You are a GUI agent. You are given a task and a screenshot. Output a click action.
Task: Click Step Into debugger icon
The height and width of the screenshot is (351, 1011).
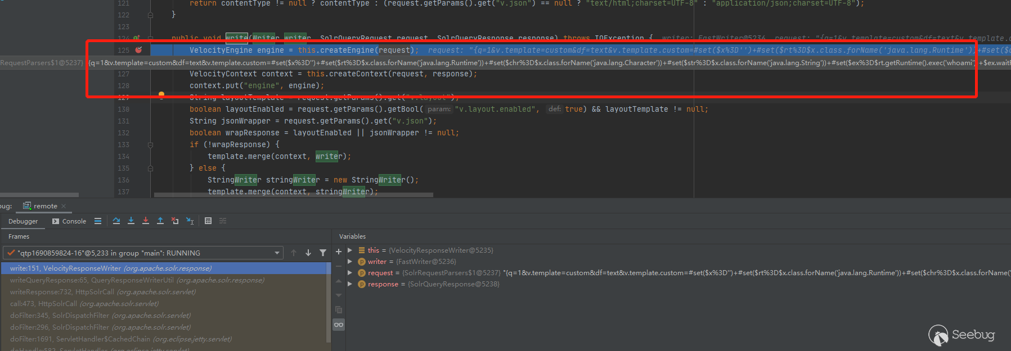coord(131,221)
